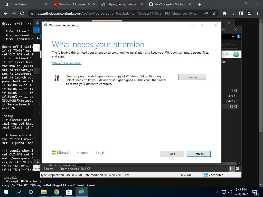Image resolution: width=263 pixels, height=197 pixels.
Task: Click '1 item selected 88.2 KB' status text
Action: (74, 169)
